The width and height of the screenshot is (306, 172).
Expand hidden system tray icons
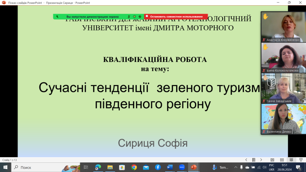(x=236, y=167)
